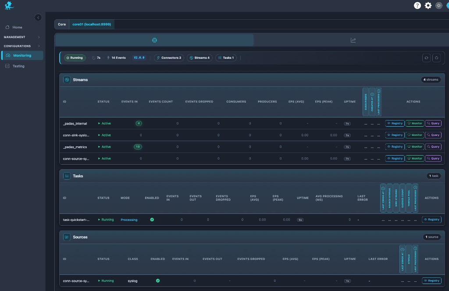449x291 pixels.
Task: Expand the Created At column in Streams table
Action: (x=372, y=102)
